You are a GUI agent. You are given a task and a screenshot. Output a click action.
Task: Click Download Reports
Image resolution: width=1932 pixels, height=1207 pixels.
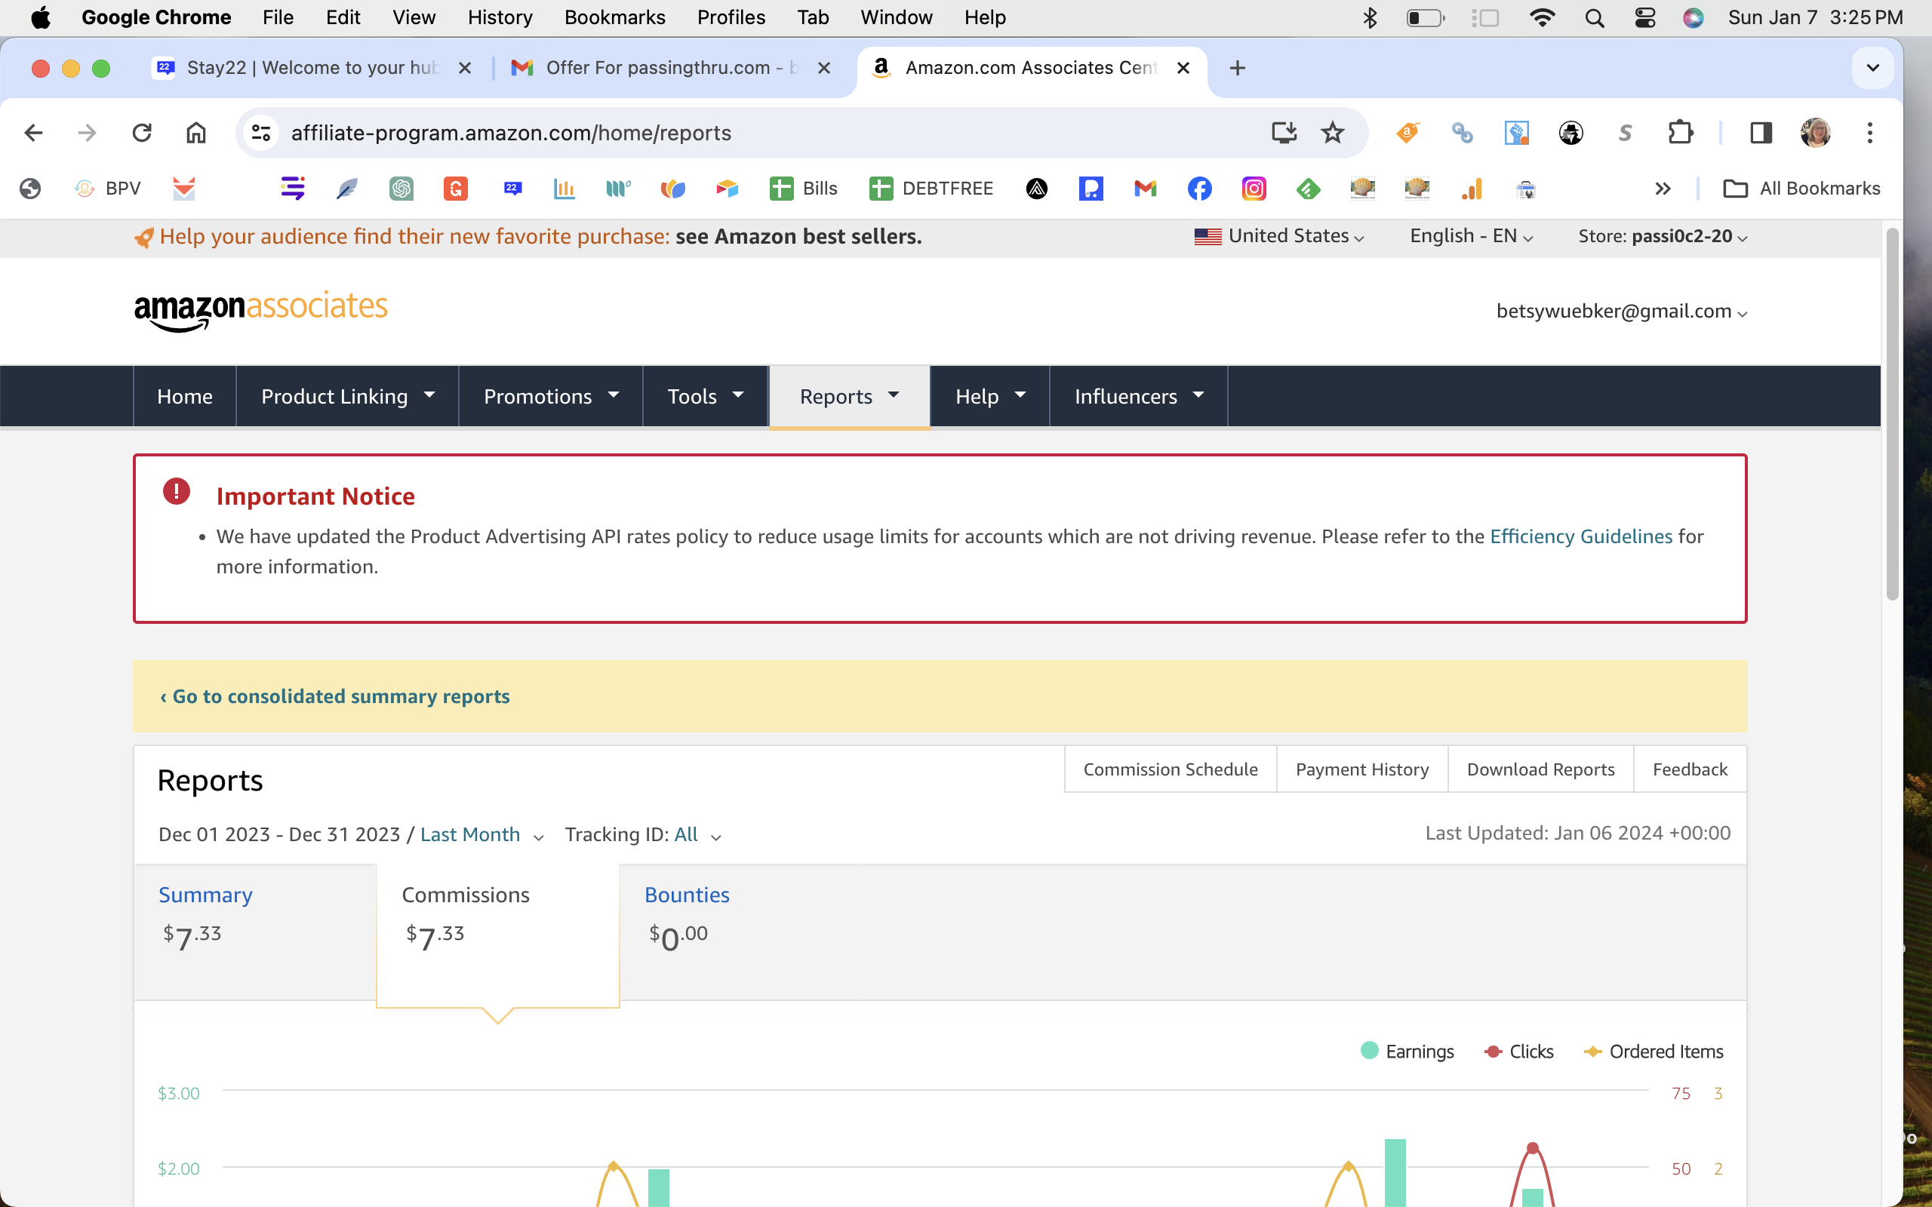[x=1541, y=769]
